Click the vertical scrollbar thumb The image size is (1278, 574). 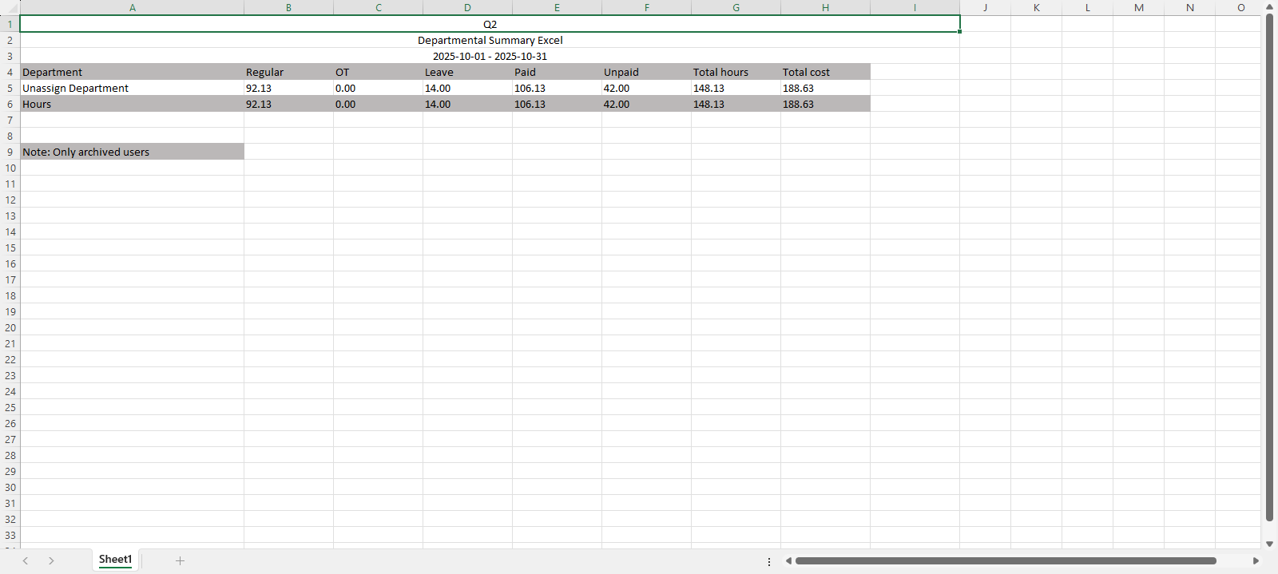coord(1269,267)
